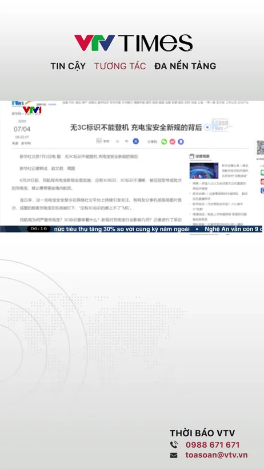Click the 新华社北京7月3日电 opening line

[79, 156]
